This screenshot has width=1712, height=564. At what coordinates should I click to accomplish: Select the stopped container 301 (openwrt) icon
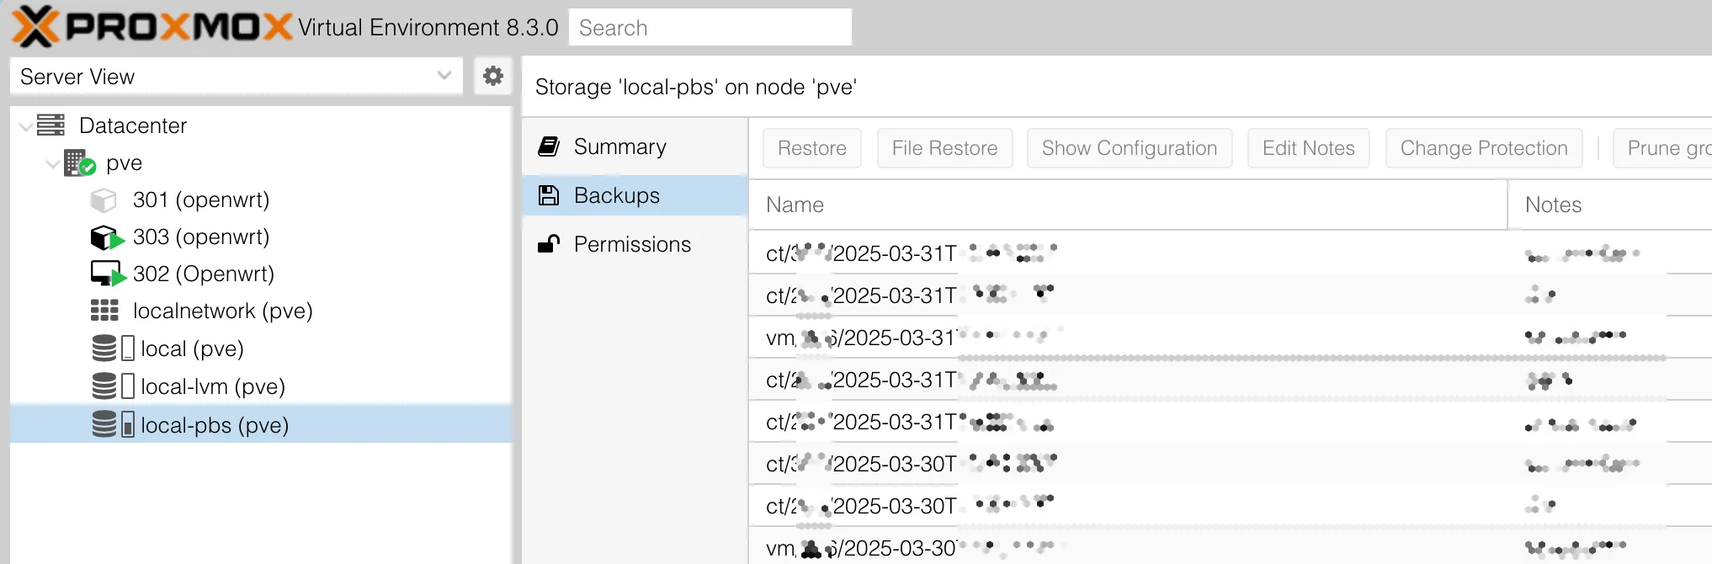104,200
